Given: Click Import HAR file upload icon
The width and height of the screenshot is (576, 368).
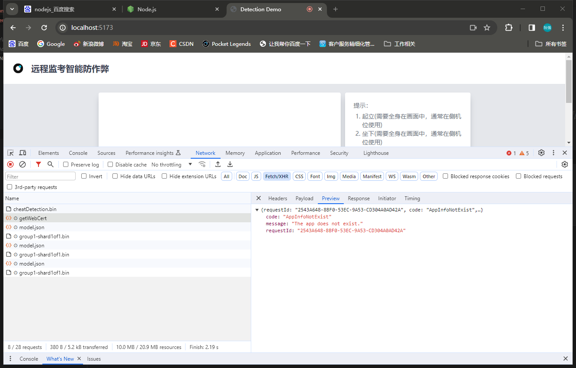Looking at the screenshot, I should pos(218,164).
